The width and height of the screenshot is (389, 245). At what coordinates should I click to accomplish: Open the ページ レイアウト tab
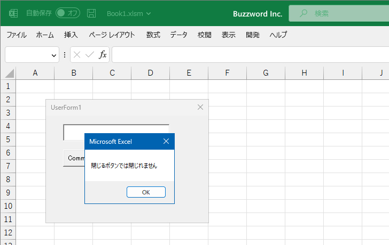[112, 35]
